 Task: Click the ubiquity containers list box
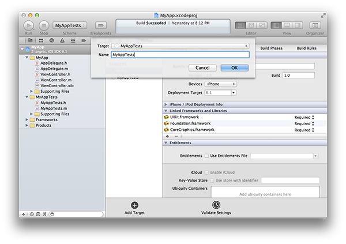click(265, 192)
